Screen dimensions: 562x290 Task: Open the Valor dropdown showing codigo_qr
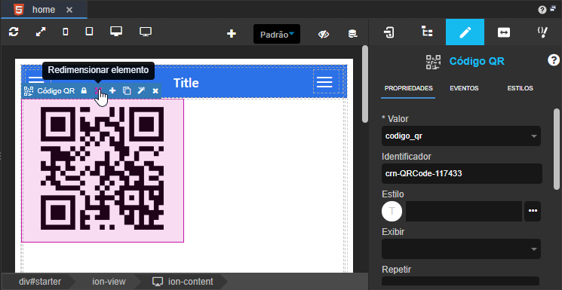[x=461, y=136]
